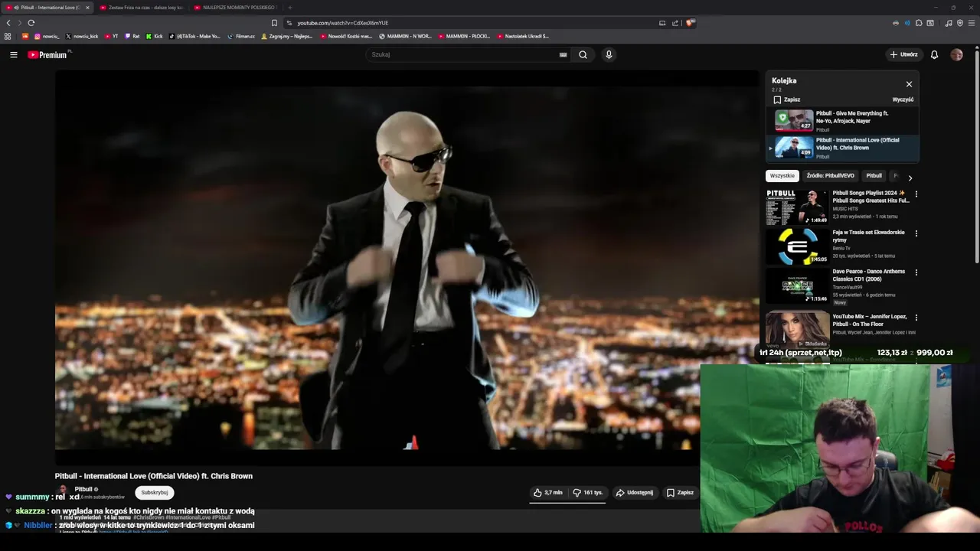980x551 pixels.
Task: Click the YouTube search magnifier button
Action: click(583, 54)
